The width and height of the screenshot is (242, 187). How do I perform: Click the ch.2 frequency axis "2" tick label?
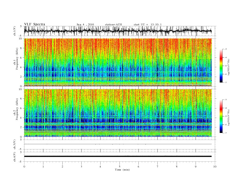(x=21, y=127)
